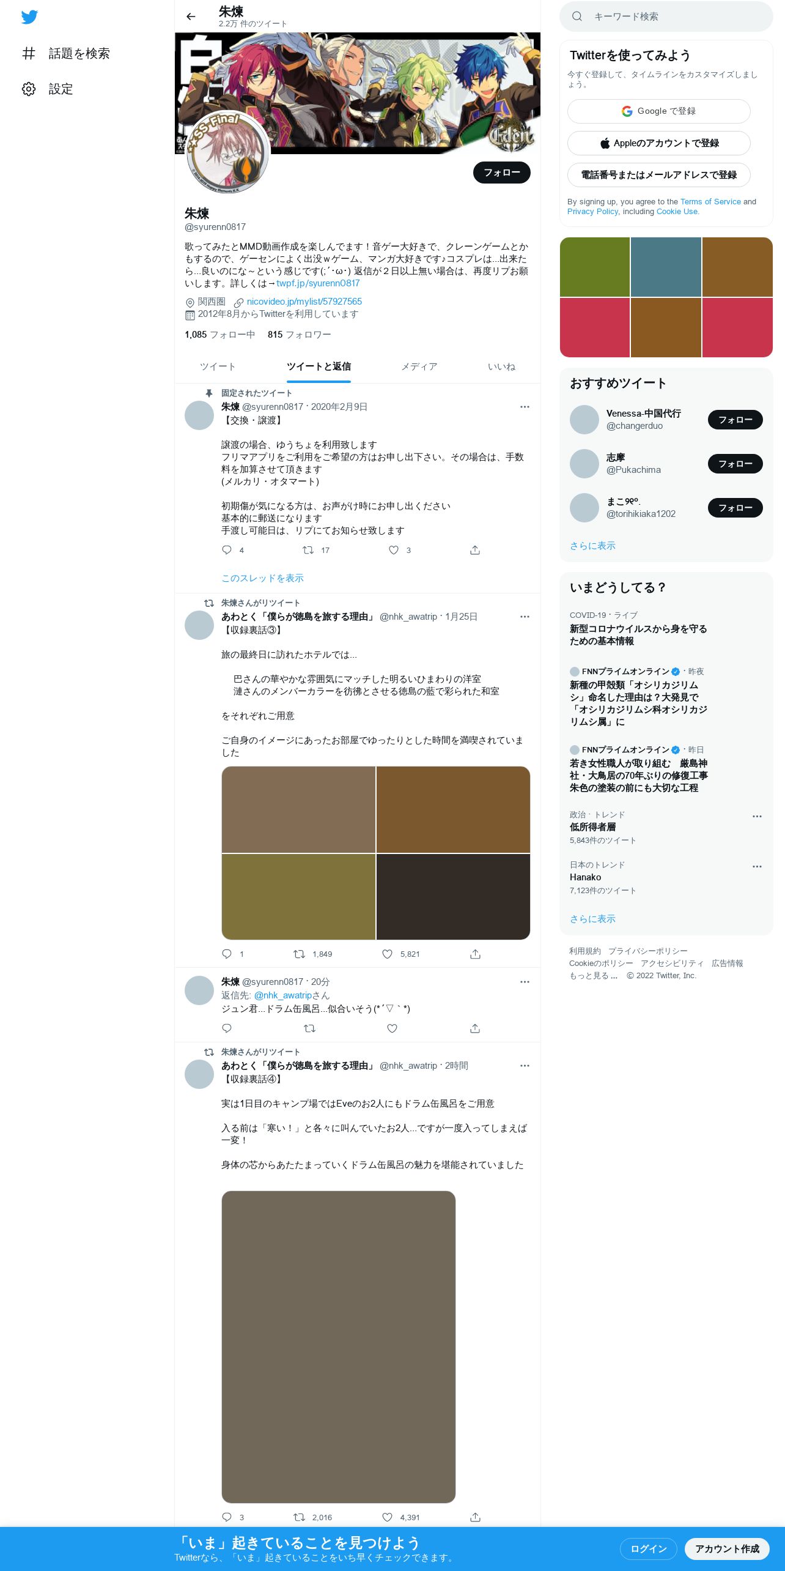Expand もっと見る footer links
Image resolution: width=785 pixels, height=1571 pixels.
click(593, 976)
